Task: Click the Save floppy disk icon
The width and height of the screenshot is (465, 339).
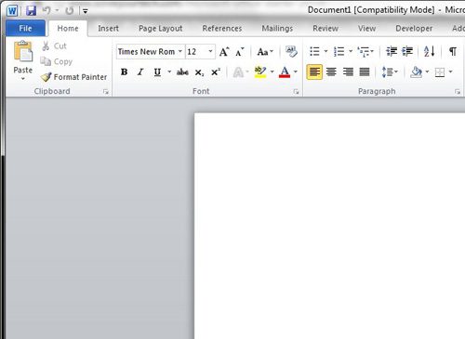Action: coord(31,11)
